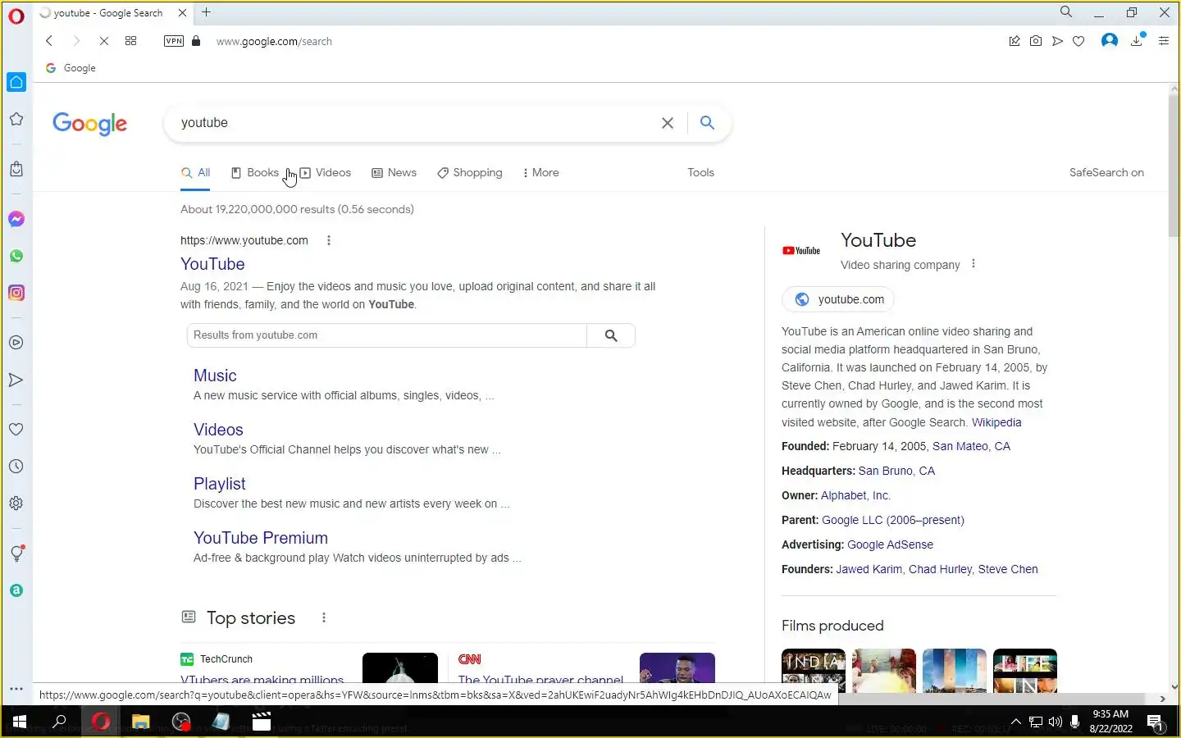Switch to Shopping results tab

tap(470, 173)
